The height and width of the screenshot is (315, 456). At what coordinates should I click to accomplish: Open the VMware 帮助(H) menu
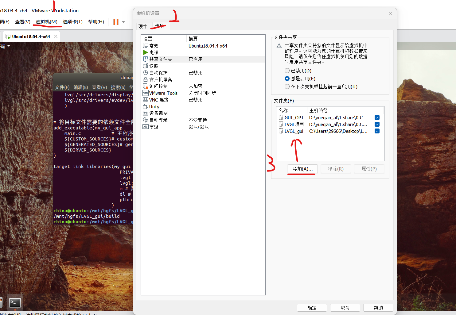[96, 22]
